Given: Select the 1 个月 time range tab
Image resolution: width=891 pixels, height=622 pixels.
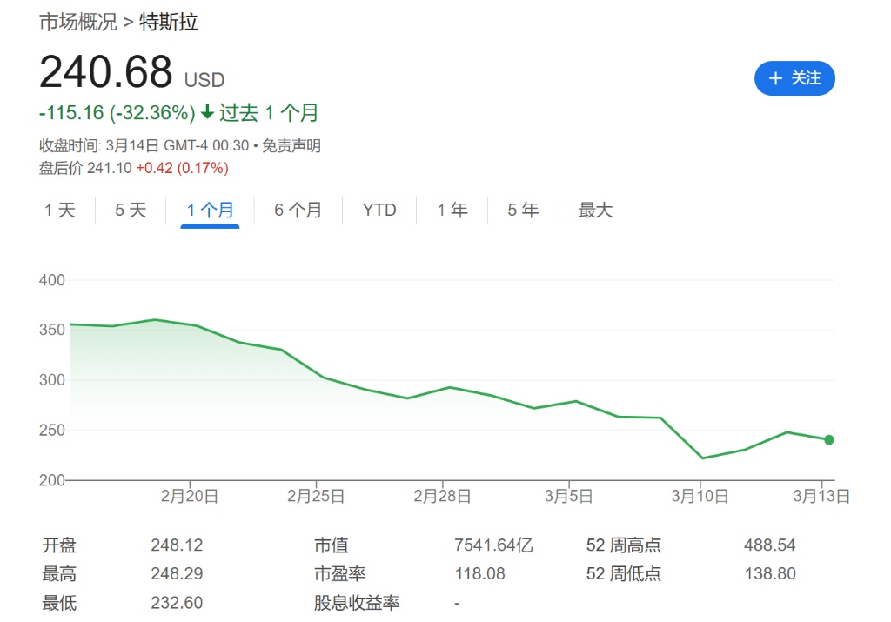Looking at the screenshot, I should 210,211.
